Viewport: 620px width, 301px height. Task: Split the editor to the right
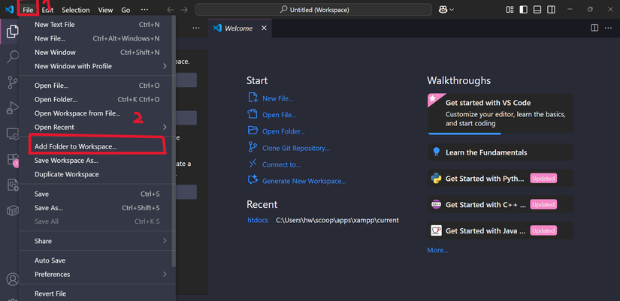pos(594,28)
